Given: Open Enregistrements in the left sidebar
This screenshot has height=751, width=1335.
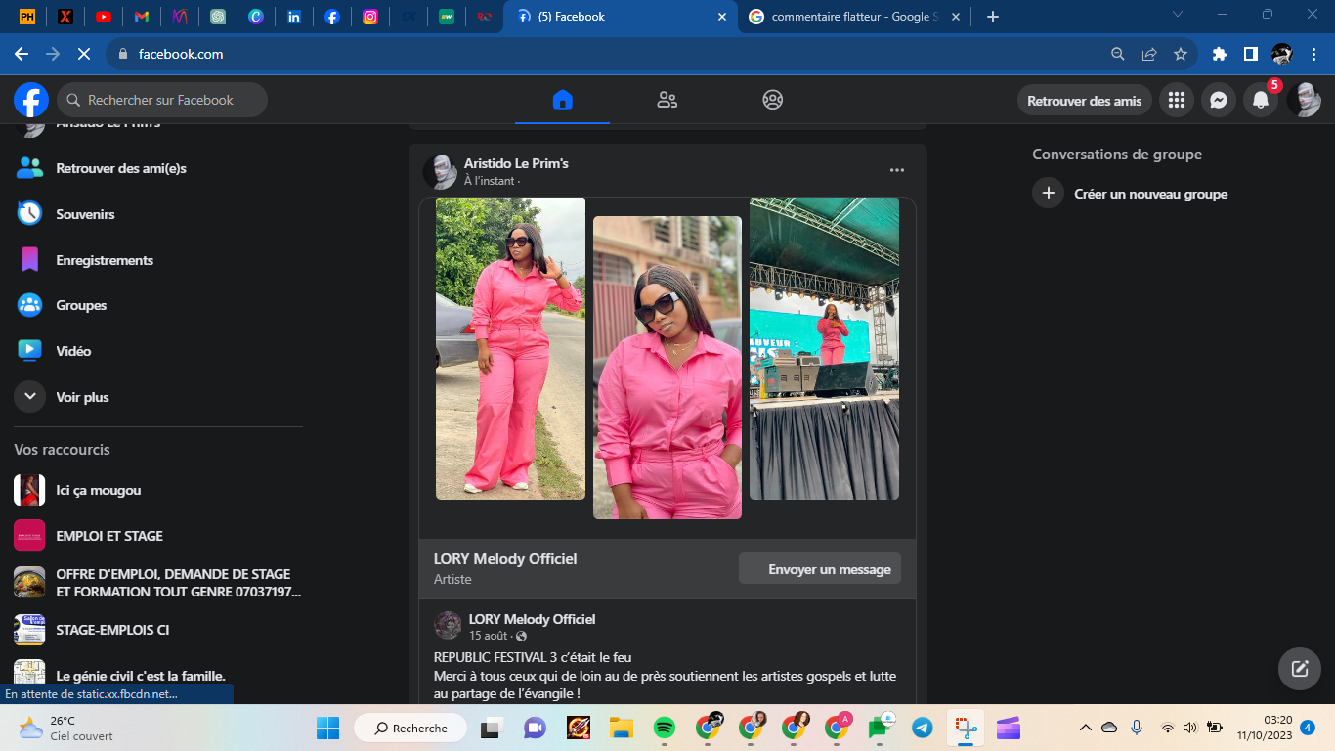Looking at the screenshot, I should tap(105, 260).
